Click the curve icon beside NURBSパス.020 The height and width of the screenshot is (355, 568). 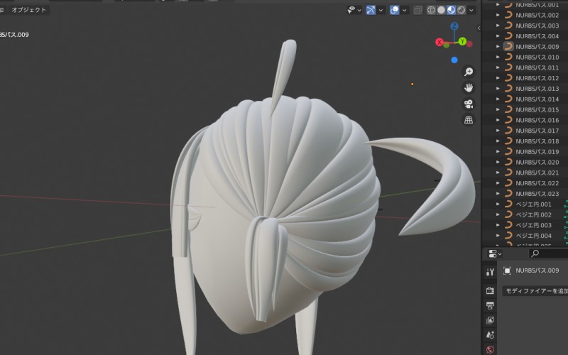coord(508,162)
